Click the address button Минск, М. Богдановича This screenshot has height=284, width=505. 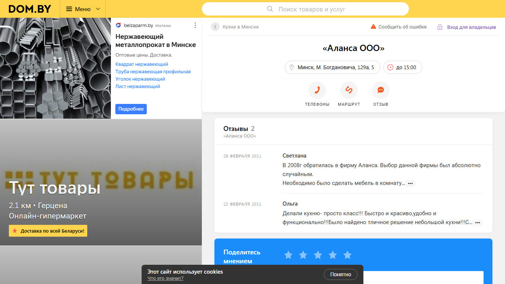(332, 67)
